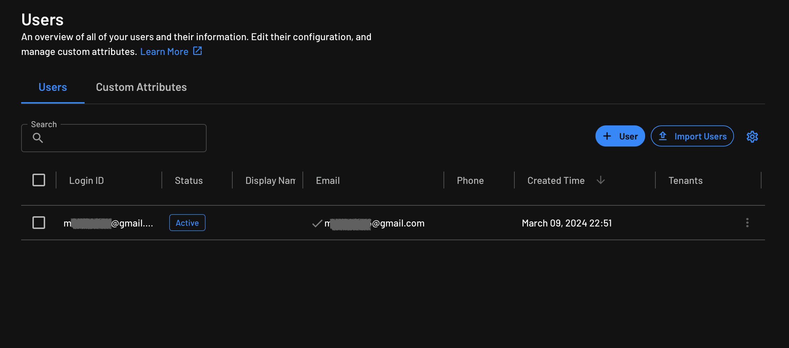This screenshot has width=789, height=348.
Task: Open the table settings gear icon
Action: coord(752,137)
